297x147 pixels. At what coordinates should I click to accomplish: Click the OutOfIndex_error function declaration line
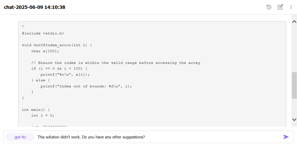click(57, 45)
